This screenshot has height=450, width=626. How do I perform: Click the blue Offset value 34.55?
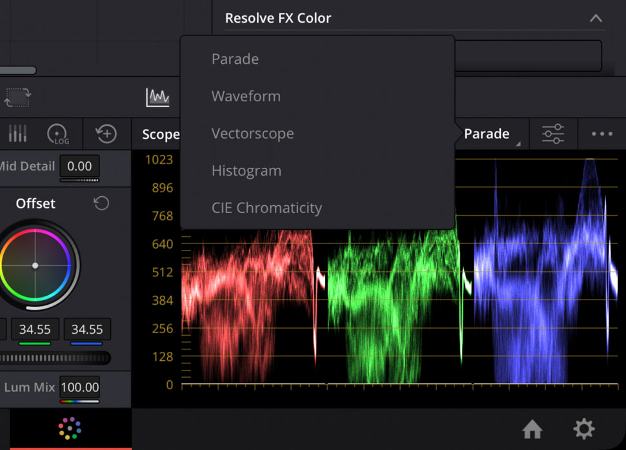(87, 329)
